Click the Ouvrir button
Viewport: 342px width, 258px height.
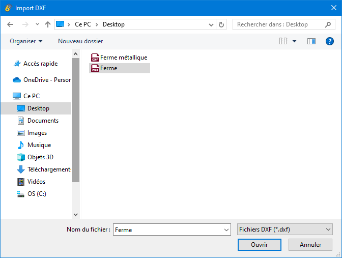coord(260,245)
